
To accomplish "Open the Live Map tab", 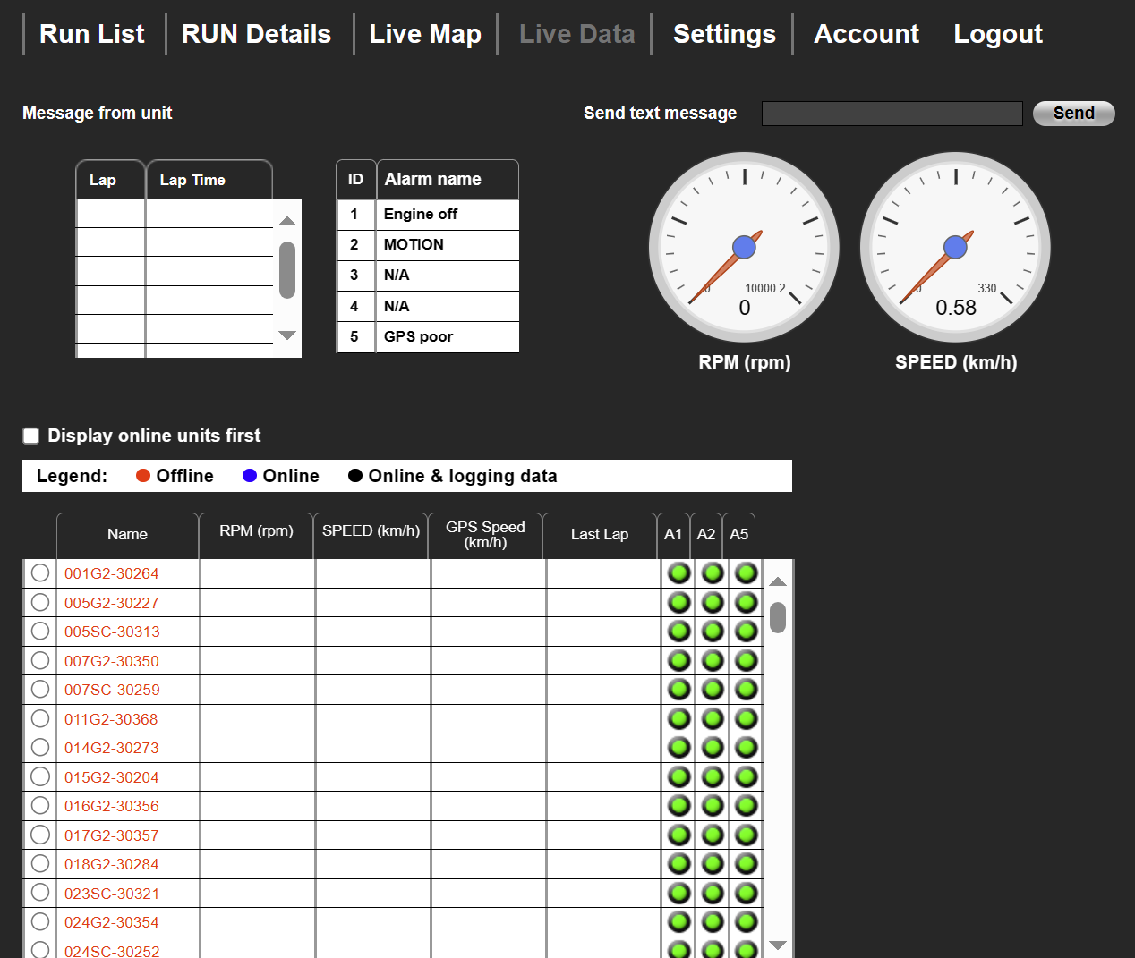I will click(425, 34).
